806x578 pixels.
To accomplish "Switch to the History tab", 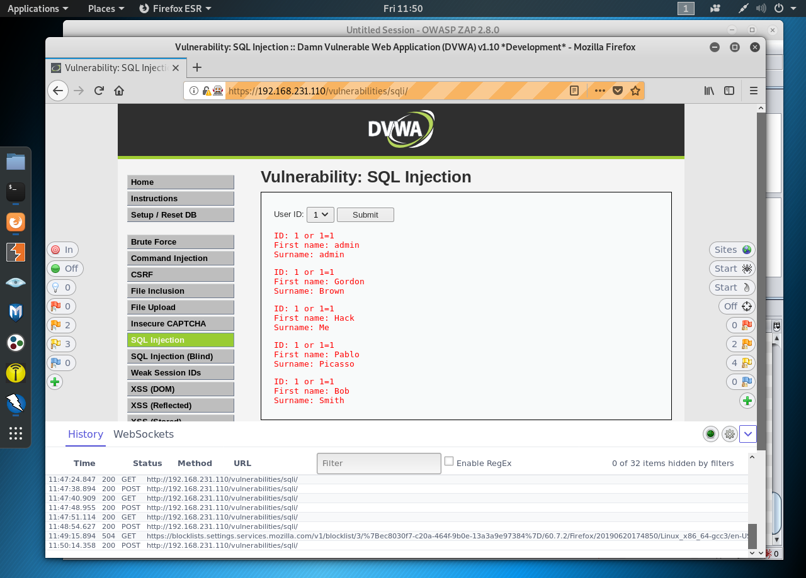I will 86,434.
